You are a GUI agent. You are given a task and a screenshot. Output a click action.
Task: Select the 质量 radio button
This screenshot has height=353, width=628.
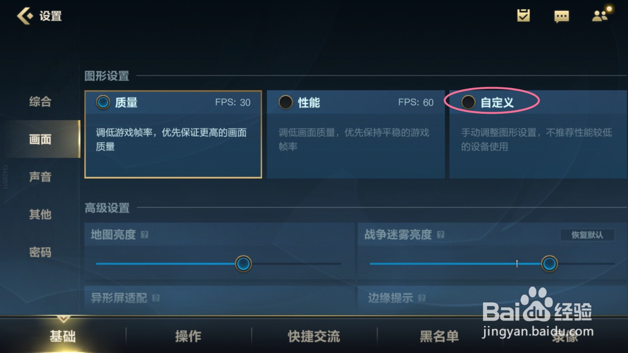pyautogui.click(x=103, y=102)
